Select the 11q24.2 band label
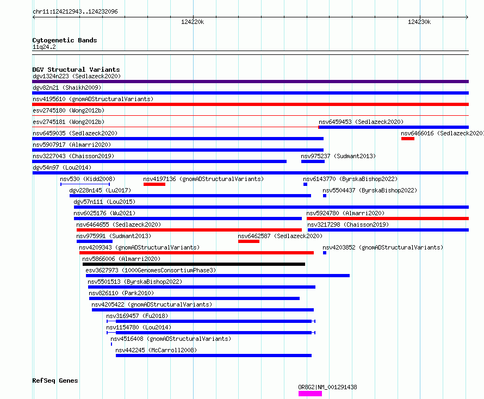Viewport: 484px width, 399px height. pyautogui.click(x=44, y=47)
